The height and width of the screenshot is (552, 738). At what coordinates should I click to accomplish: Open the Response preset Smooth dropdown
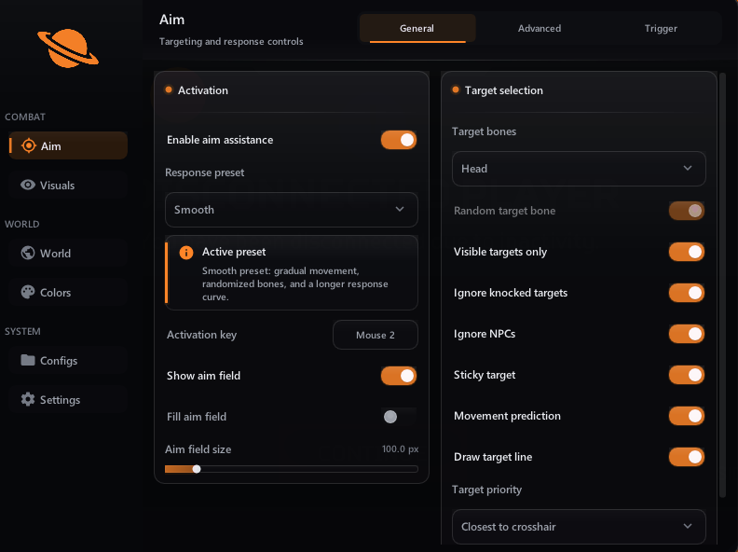pyautogui.click(x=292, y=210)
